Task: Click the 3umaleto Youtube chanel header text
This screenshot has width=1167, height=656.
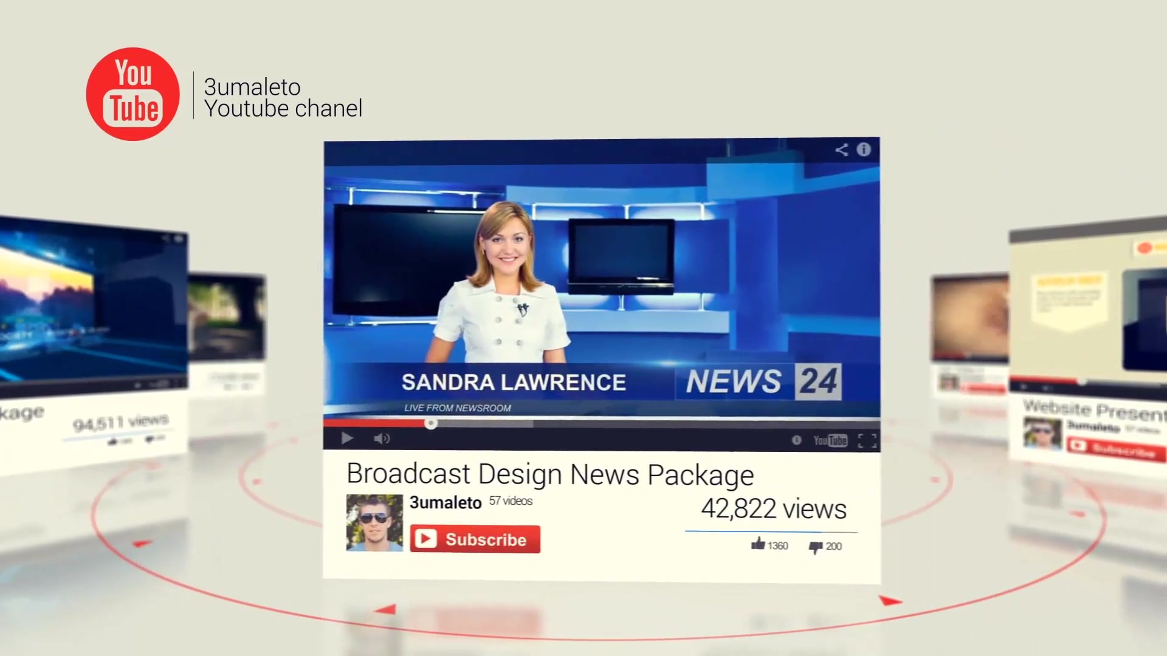Action: point(283,97)
